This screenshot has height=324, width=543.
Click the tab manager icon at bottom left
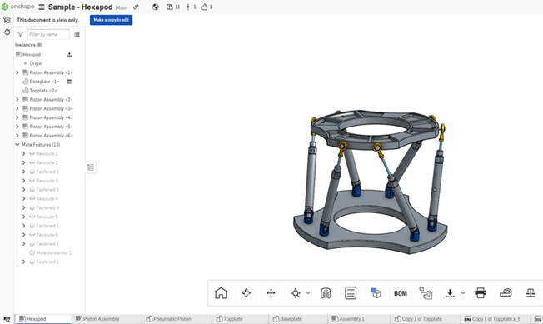point(7,319)
